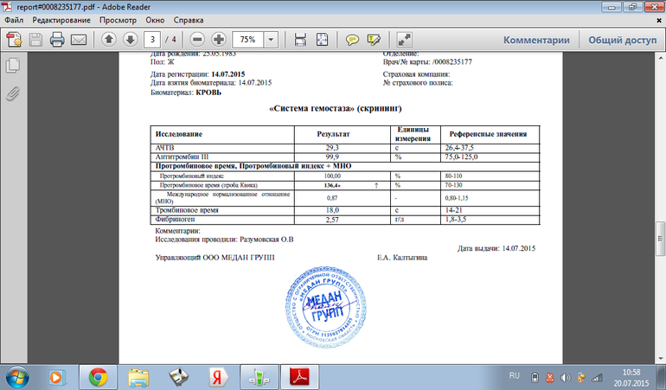This screenshot has width=666, height=390.
Task: Open the attachments paperclip panel
Action: click(x=12, y=92)
